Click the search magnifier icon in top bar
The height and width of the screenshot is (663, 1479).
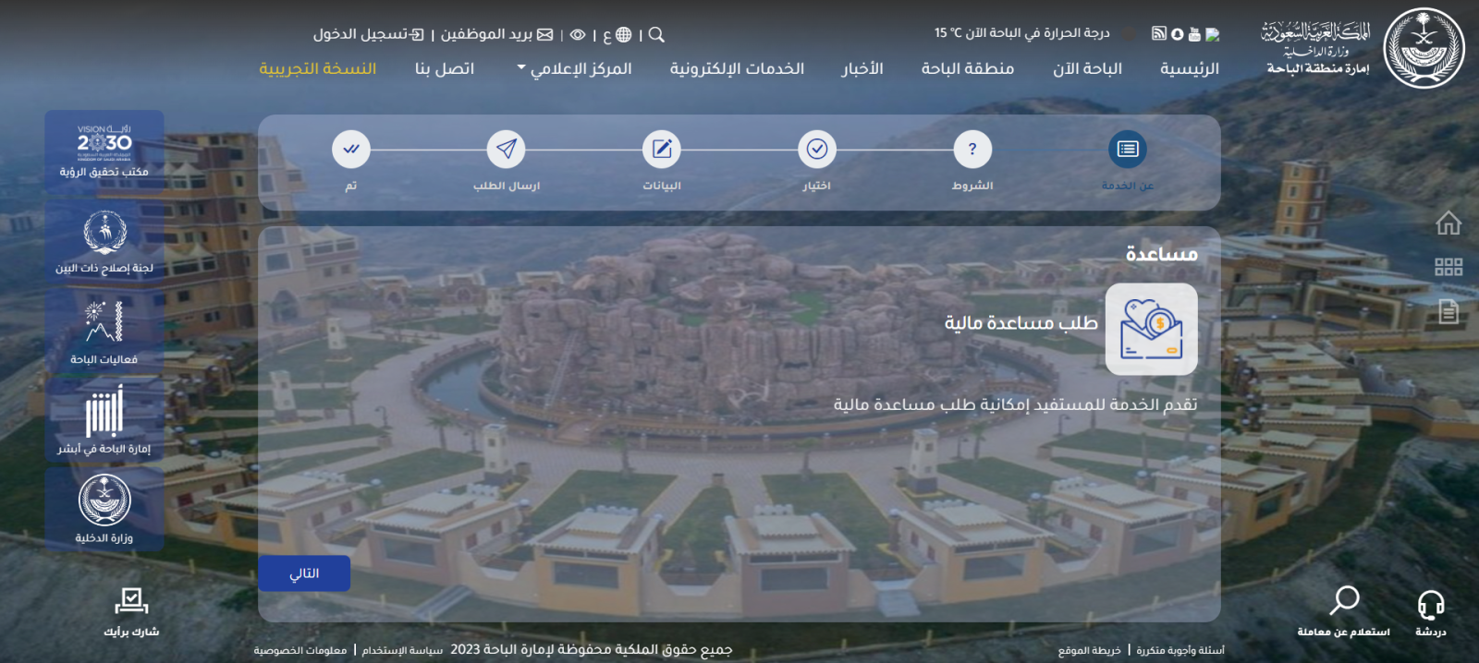[656, 35]
